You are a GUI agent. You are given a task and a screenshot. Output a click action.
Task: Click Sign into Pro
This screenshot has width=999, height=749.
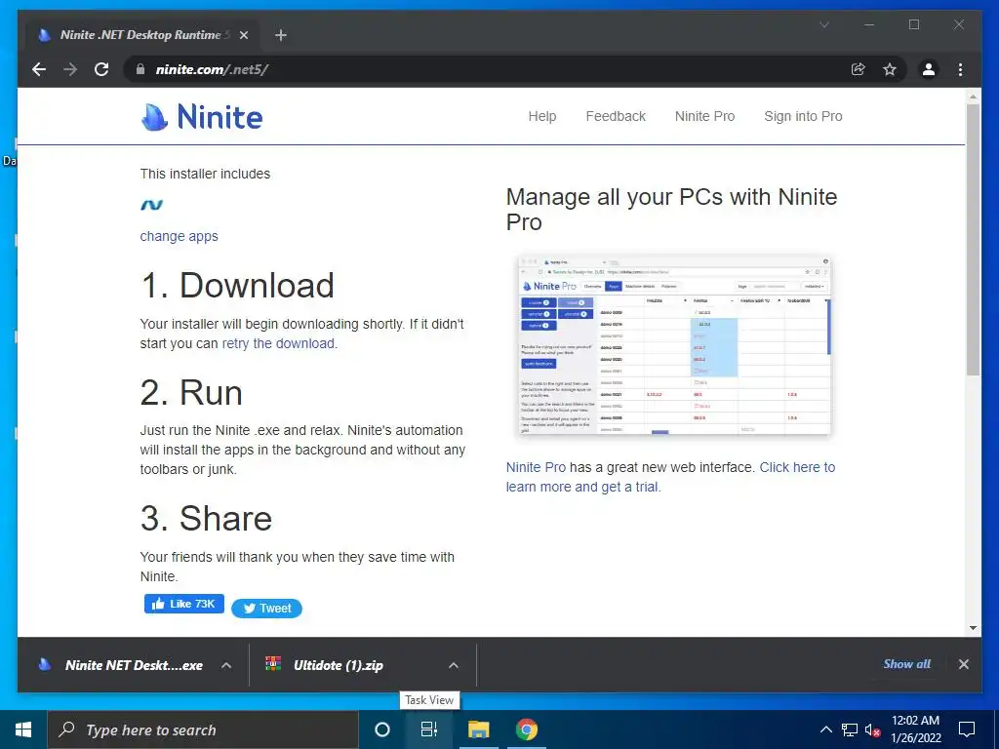click(803, 116)
